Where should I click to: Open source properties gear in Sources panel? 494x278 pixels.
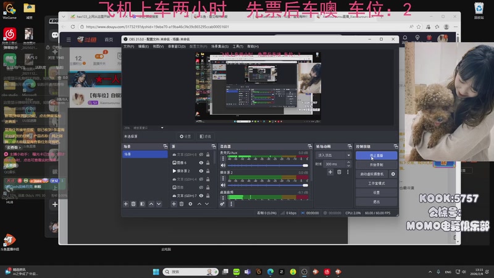190,204
